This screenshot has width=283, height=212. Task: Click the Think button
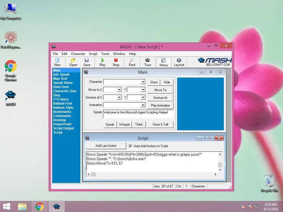[x=139, y=124]
